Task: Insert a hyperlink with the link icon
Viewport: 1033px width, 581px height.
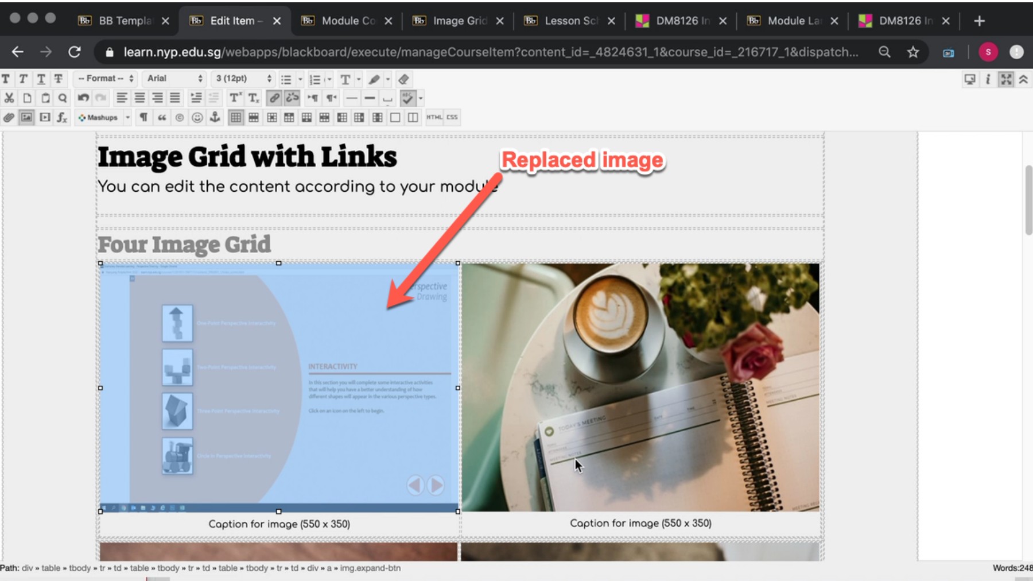Action: [x=274, y=98]
